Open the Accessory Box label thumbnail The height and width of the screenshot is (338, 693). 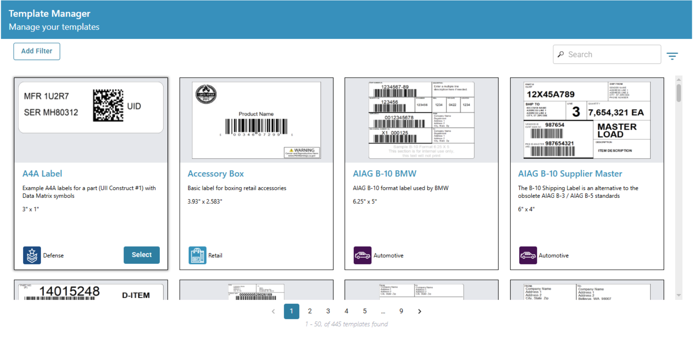(x=256, y=120)
